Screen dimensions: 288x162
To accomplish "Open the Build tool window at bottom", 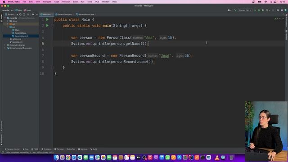I will coord(94,149).
